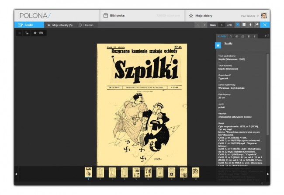Click the fit-to-window icon
Screen dimensions: 284x195
click(x=19, y=33)
